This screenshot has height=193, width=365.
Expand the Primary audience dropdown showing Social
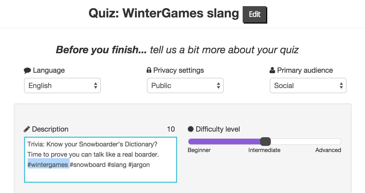[308, 85]
